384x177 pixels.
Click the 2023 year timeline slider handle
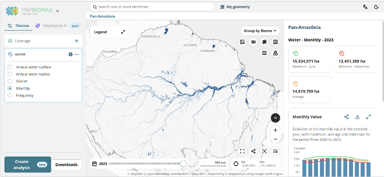point(183,164)
